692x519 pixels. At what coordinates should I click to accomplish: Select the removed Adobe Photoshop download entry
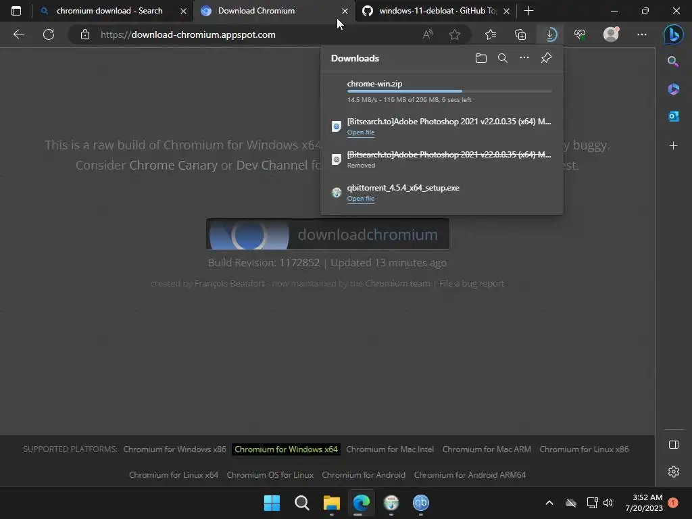442,159
